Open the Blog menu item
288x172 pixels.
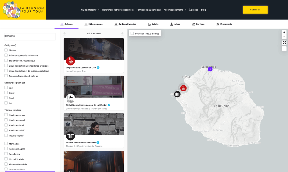point(203,10)
